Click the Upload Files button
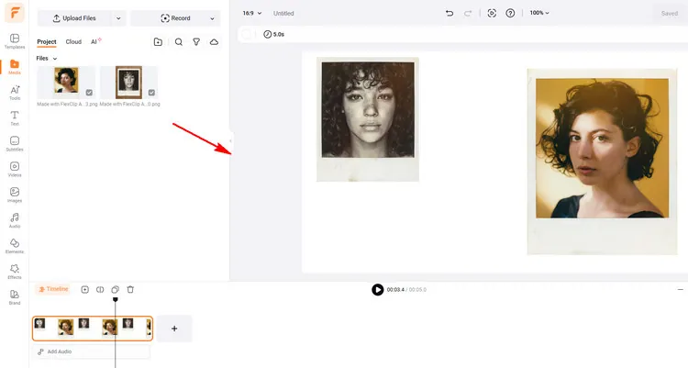Viewport: 688px width, 368px height. [x=73, y=18]
